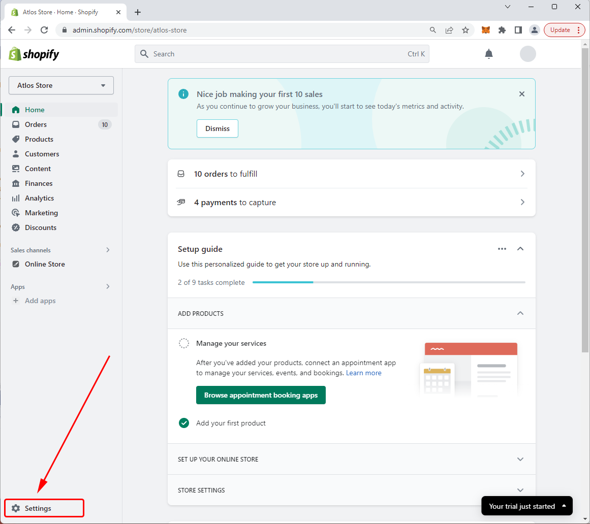
Task: Collapse the Setup guide card
Action: (x=520, y=249)
